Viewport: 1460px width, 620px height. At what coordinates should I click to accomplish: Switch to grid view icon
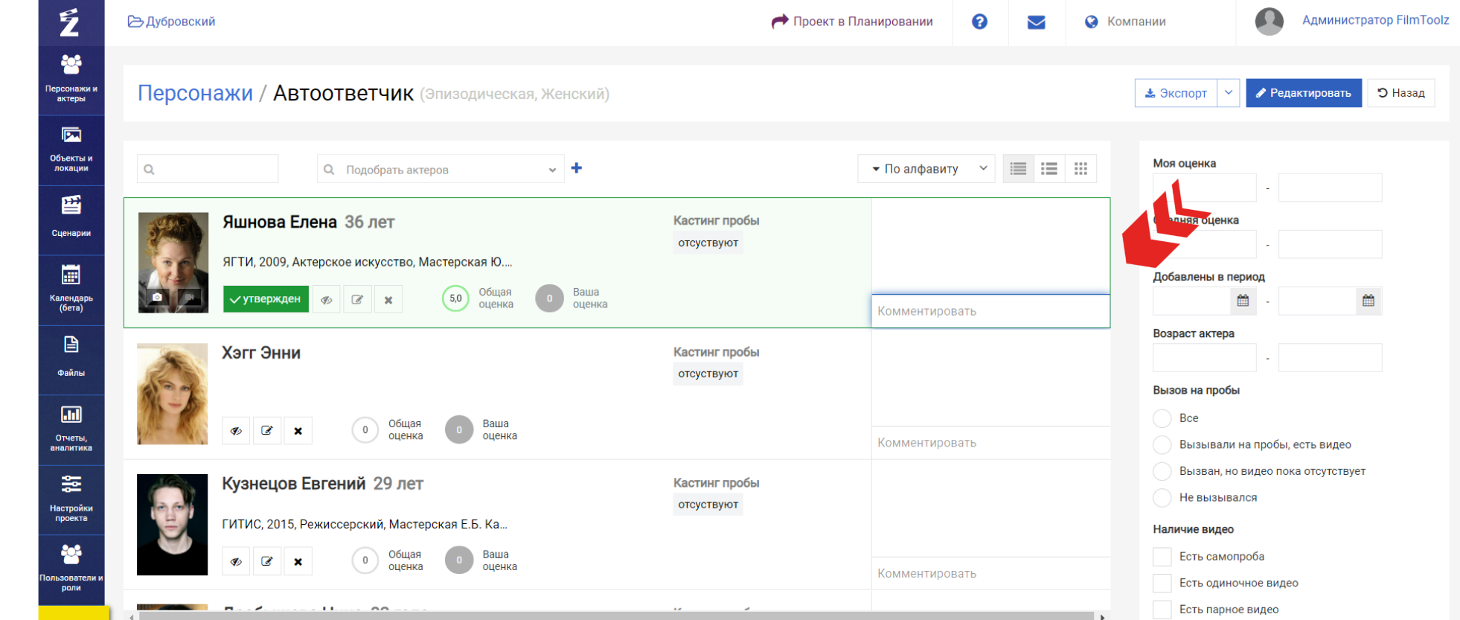click(1080, 169)
